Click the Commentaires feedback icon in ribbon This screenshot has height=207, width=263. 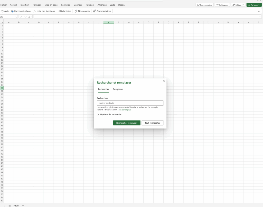coord(102,11)
